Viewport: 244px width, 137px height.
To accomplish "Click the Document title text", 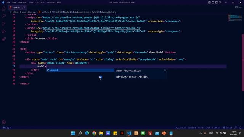I will point(40,38).
